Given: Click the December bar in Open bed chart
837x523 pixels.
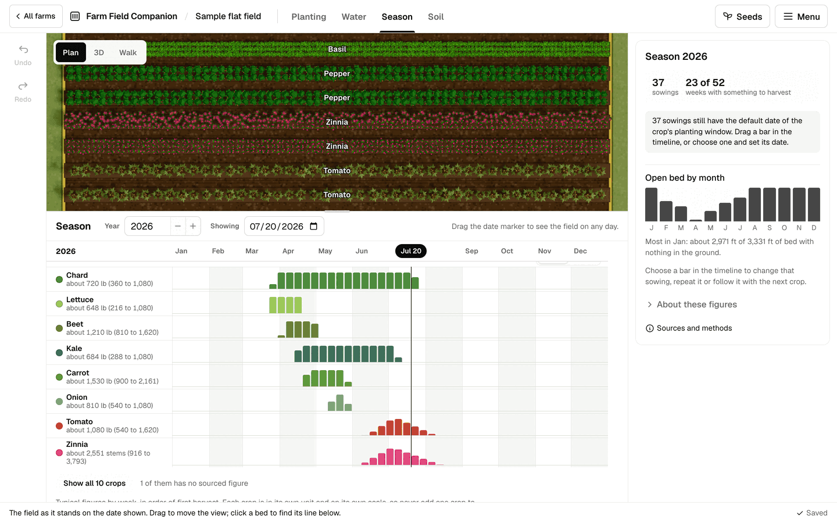Looking at the screenshot, I should click(814, 204).
